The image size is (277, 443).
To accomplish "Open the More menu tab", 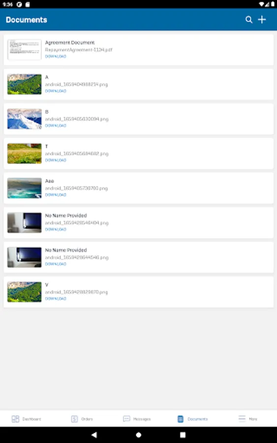I will pyautogui.click(x=247, y=419).
